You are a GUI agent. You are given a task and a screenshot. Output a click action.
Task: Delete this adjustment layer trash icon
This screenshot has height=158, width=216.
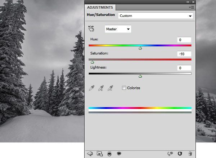190,154
